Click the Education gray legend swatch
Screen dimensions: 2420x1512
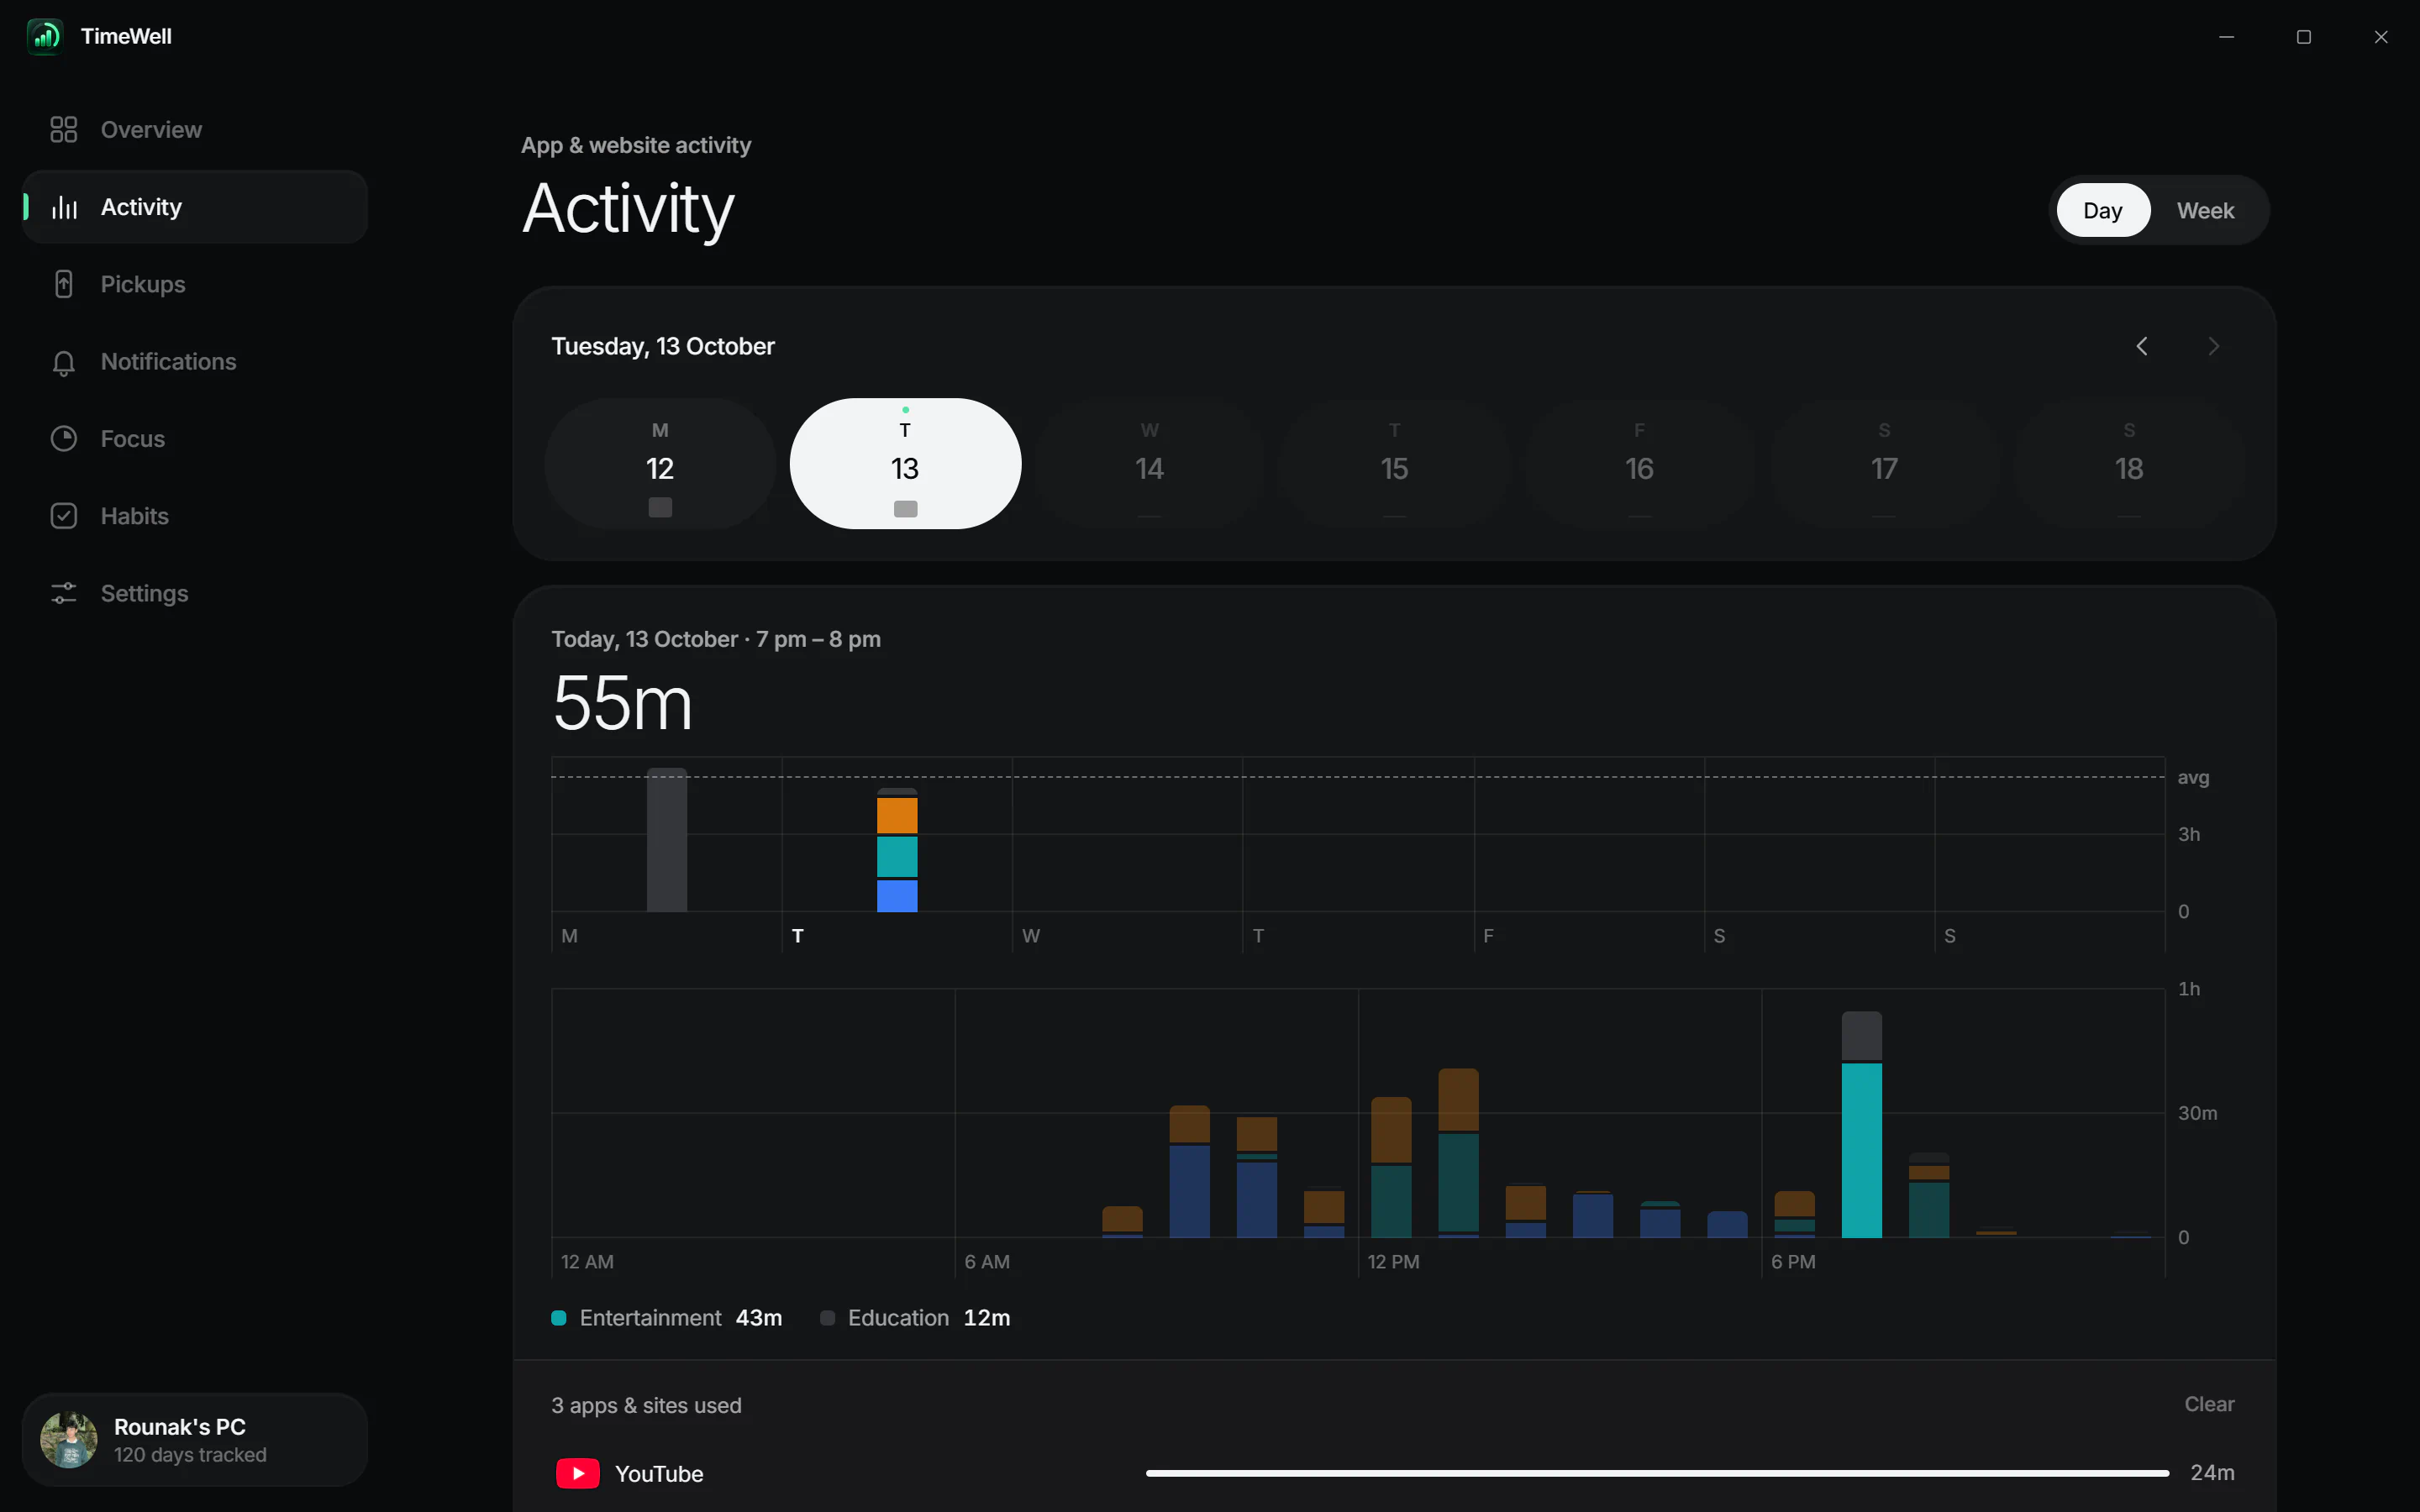[827, 1318]
